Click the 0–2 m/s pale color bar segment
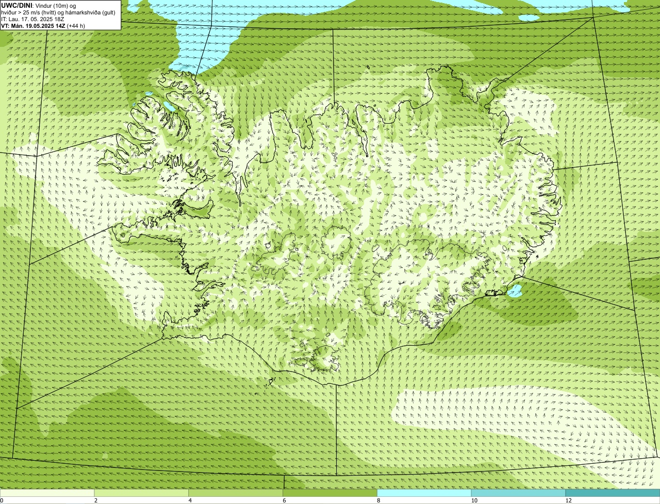This screenshot has height=504, width=660. pyautogui.click(x=47, y=493)
